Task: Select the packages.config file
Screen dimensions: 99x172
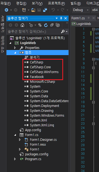Action: pos(34,154)
